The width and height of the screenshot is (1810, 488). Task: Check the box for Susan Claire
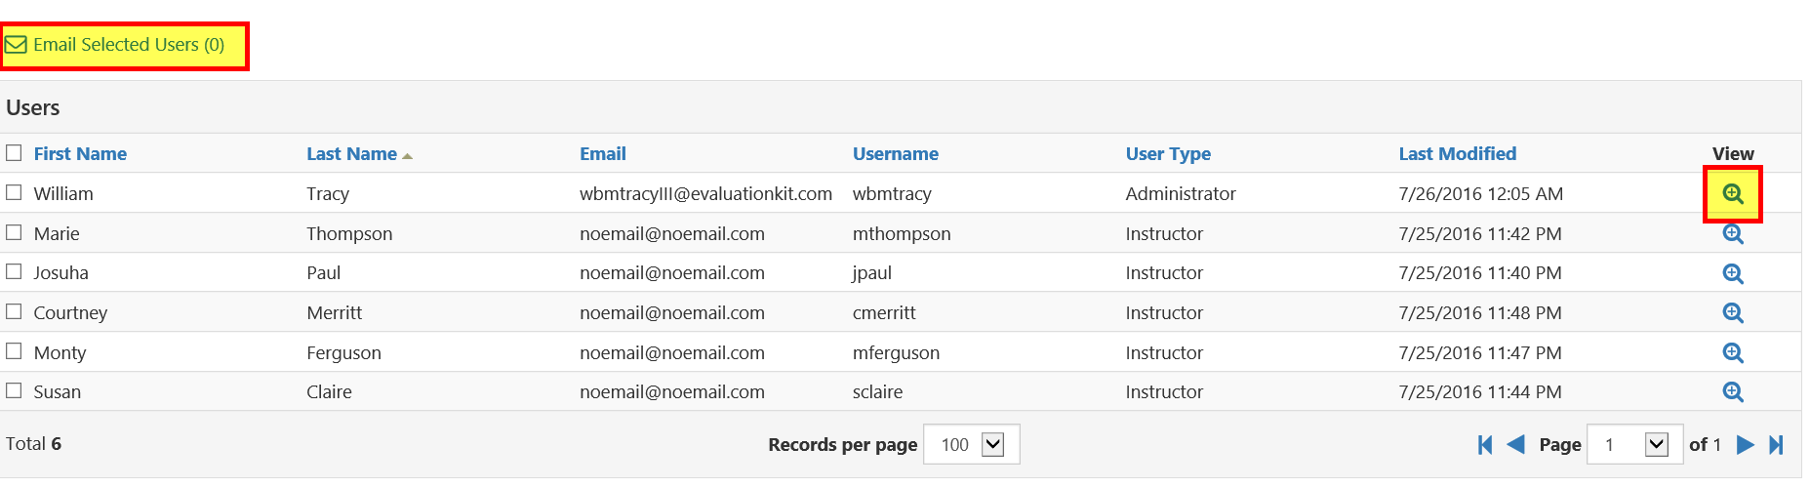[14, 390]
